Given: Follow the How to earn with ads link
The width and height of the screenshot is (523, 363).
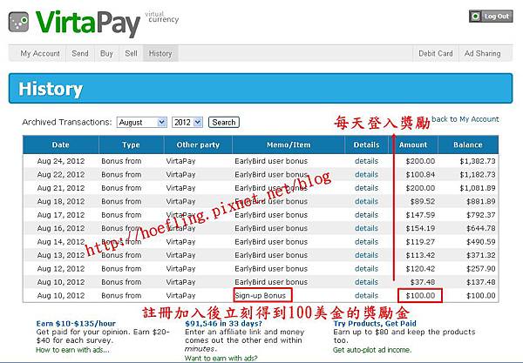Looking at the screenshot, I should [72, 350].
